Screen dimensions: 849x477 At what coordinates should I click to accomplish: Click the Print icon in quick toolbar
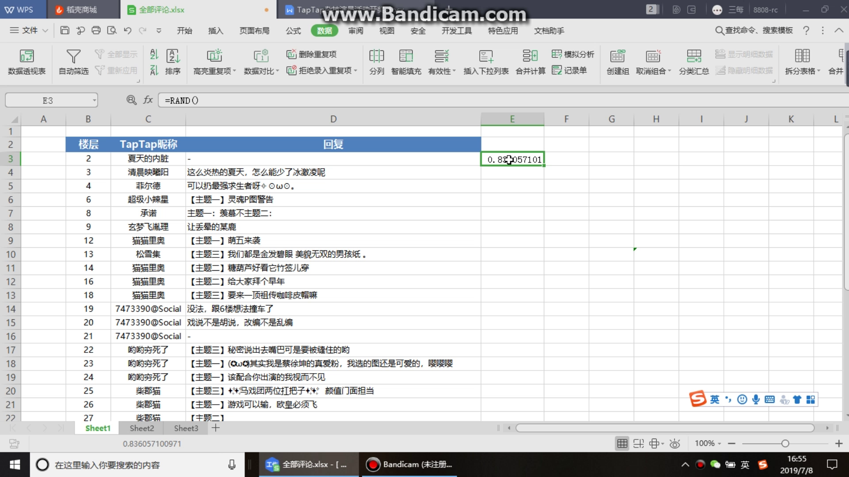[96, 30]
